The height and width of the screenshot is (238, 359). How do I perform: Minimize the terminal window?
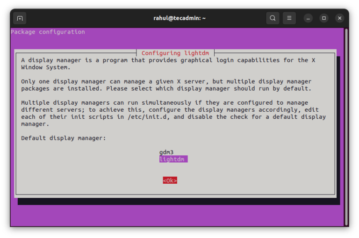(308, 18)
